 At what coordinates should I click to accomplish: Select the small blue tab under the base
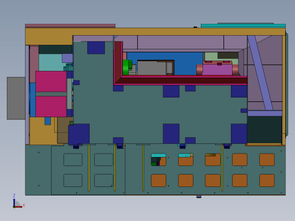[x=199, y=197]
